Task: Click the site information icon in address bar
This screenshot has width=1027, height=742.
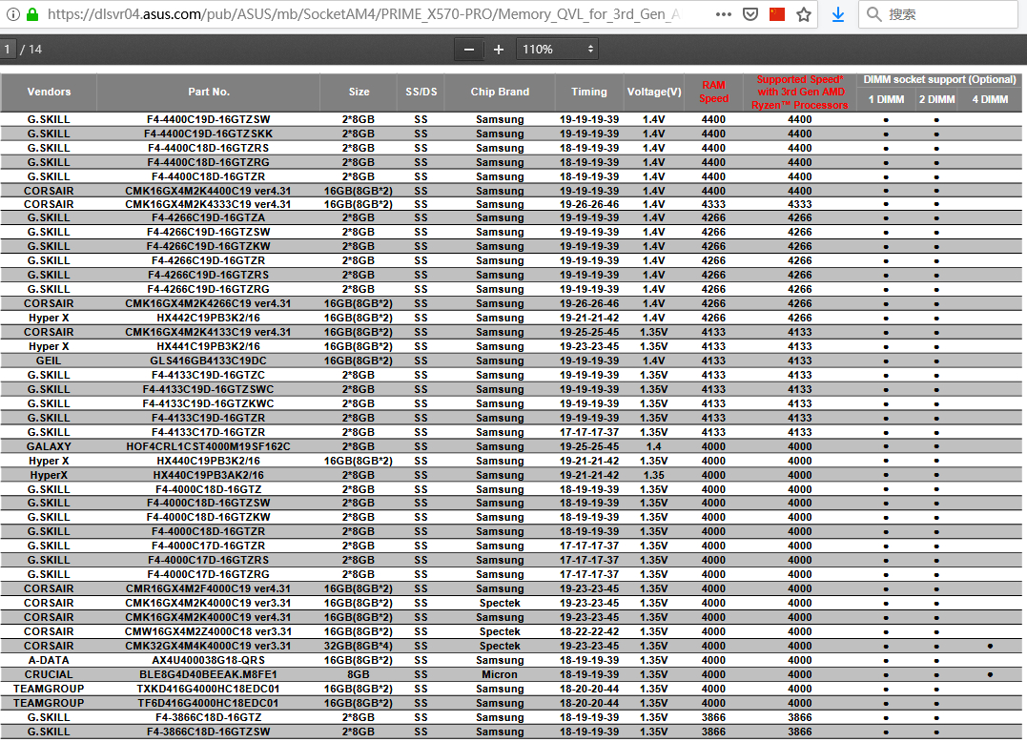Action: (x=12, y=13)
